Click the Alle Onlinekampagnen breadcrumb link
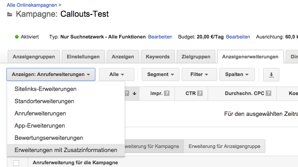The width and height of the screenshot is (298, 167). [x=32, y=5]
